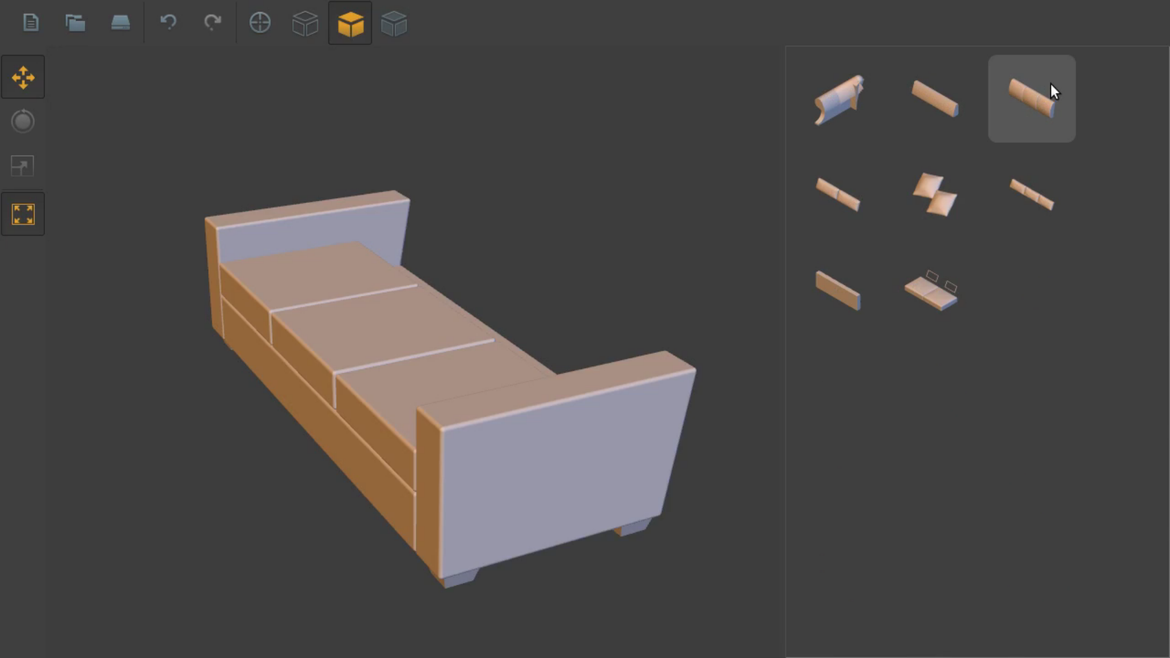Click the sofa's near armrest in viewport
The image size is (1170, 658).
pos(555,469)
